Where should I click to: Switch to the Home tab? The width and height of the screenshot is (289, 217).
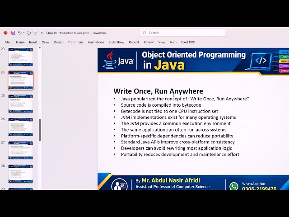[x=20, y=42]
